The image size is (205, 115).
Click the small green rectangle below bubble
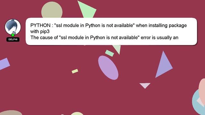click(x=110, y=53)
